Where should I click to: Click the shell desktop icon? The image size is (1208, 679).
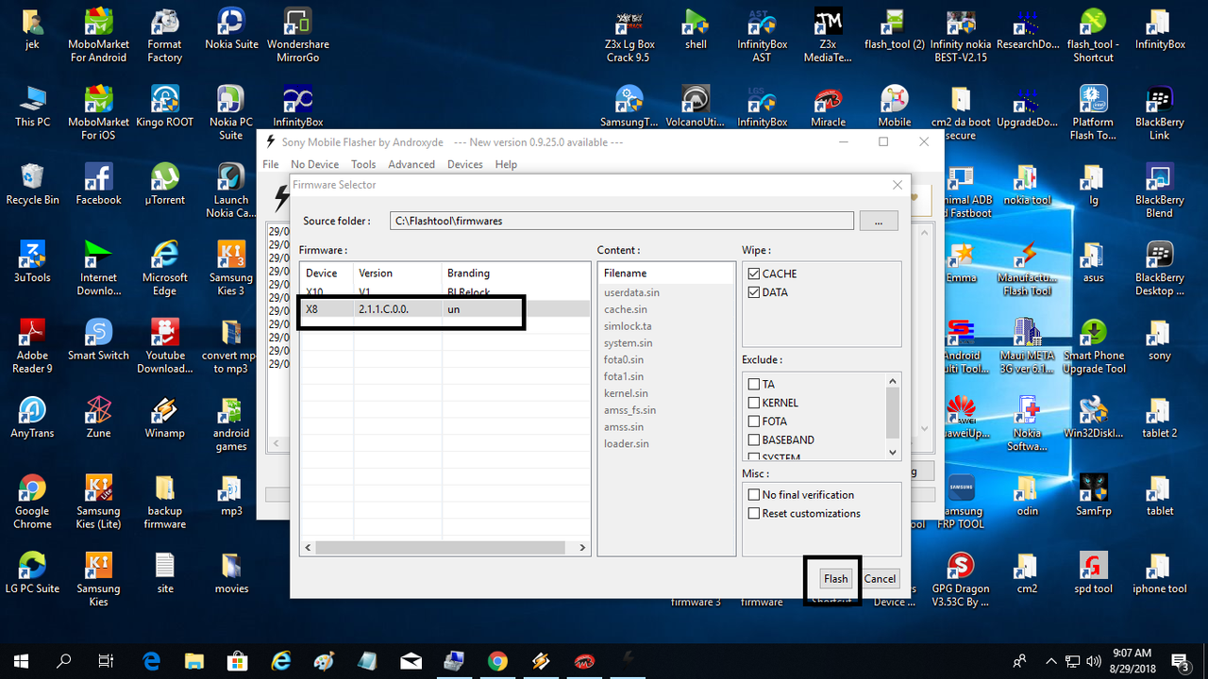coord(696,28)
